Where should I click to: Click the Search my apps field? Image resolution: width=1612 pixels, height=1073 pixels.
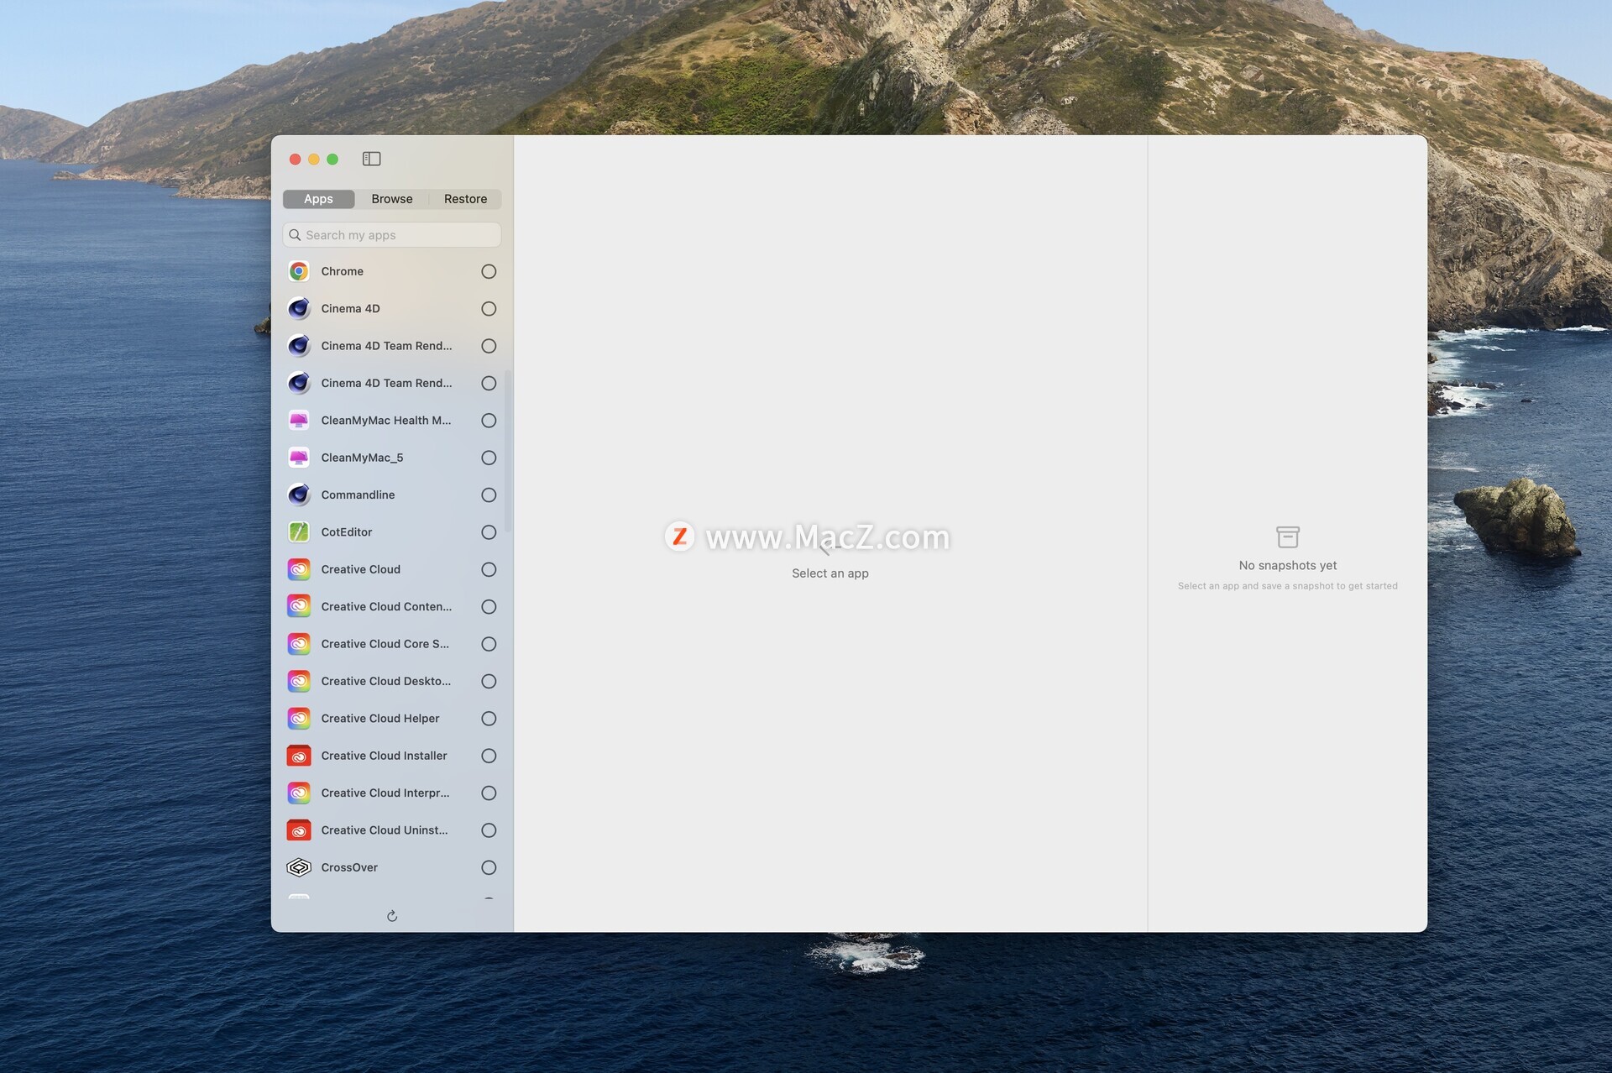click(x=392, y=235)
